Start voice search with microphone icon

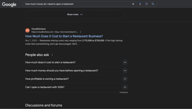pyautogui.click(x=140, y=4)
